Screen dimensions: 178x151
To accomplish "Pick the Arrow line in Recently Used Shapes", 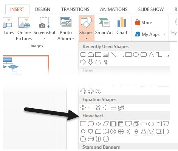I will coord(121,54).
